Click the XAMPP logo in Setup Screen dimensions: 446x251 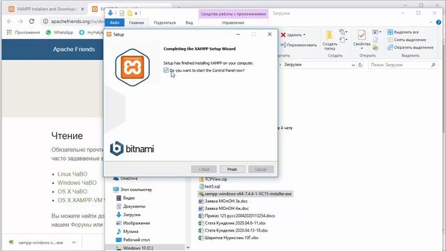pyautogui.click(x=132, y=67)
